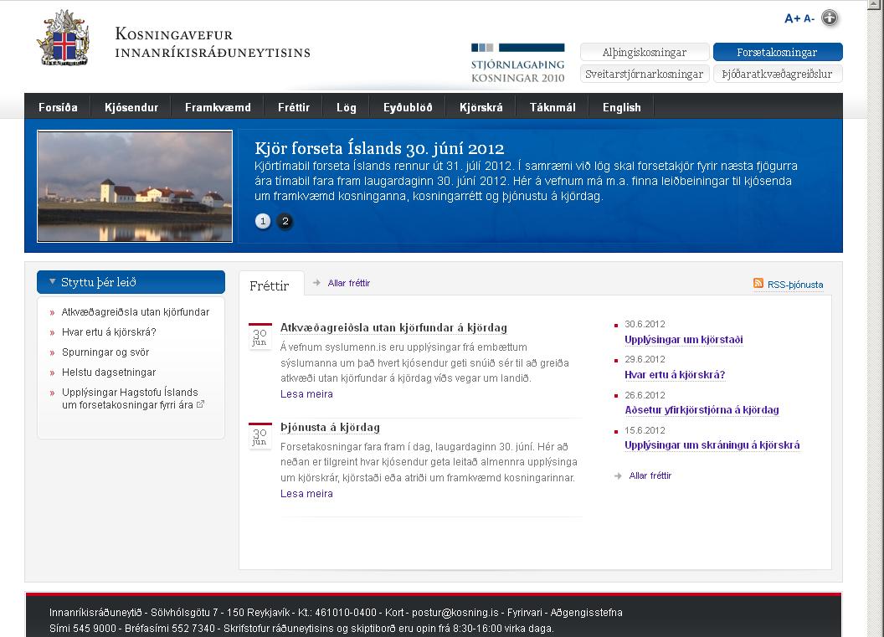
Task: Click the 30 jún date icon beside Atkvæðagreiðsla article
Action: coord(260,336)
